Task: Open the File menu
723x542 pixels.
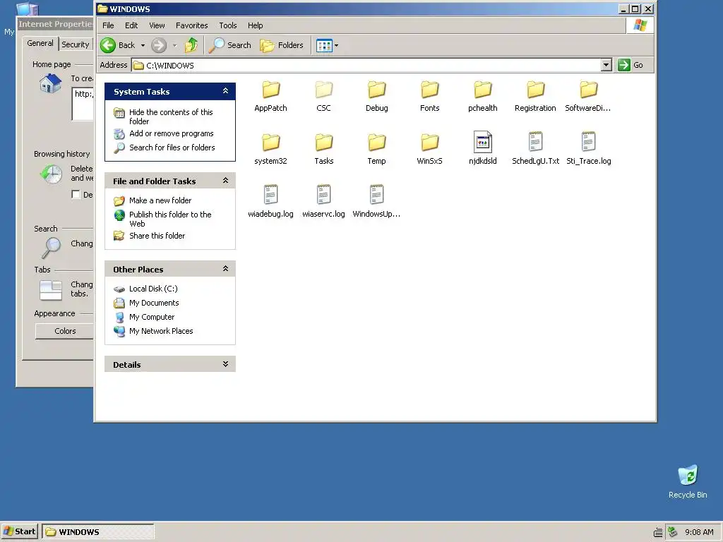Action: click(x=108, y=25)
